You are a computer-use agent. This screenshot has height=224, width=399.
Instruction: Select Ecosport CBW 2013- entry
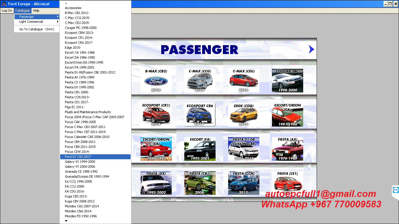click(95, 33)
